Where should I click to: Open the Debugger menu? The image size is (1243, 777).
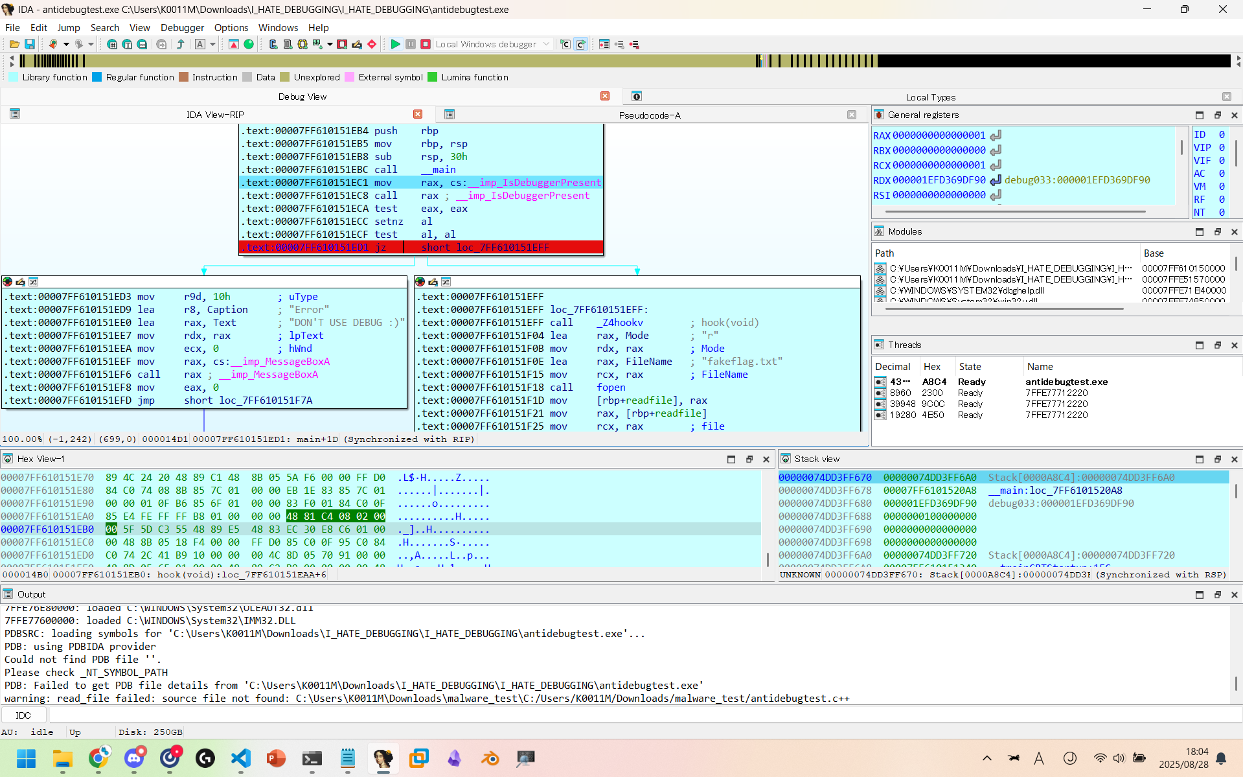pos(182,27)
